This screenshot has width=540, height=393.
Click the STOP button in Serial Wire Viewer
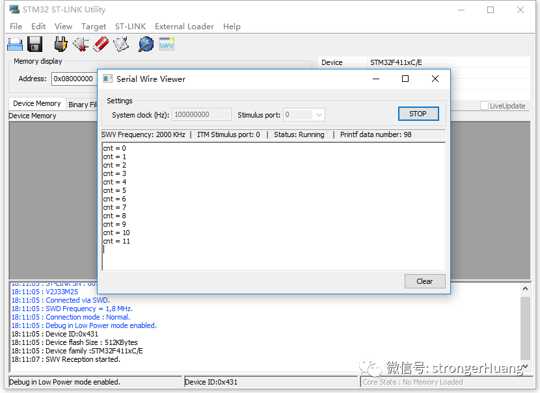click(x=418, y=114)
